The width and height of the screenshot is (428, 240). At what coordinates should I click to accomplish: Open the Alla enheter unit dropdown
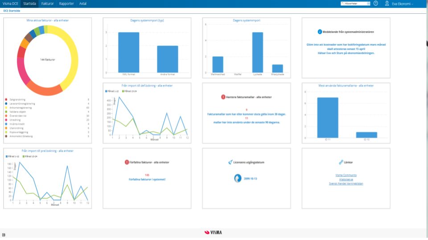tap(355, 4)
